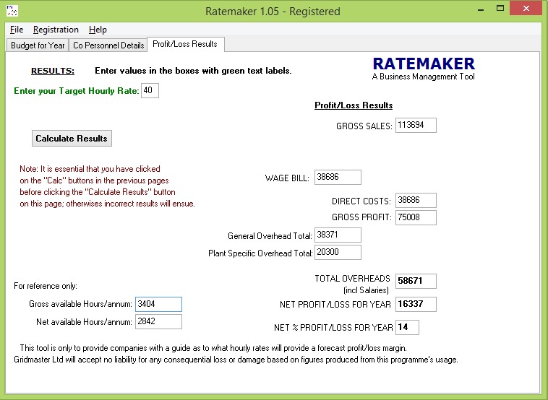Image resolution: width=548 pixels, height=400 pixels.
Task: Click the Ratemaker app icon in title bar
Action: [12, 11]
